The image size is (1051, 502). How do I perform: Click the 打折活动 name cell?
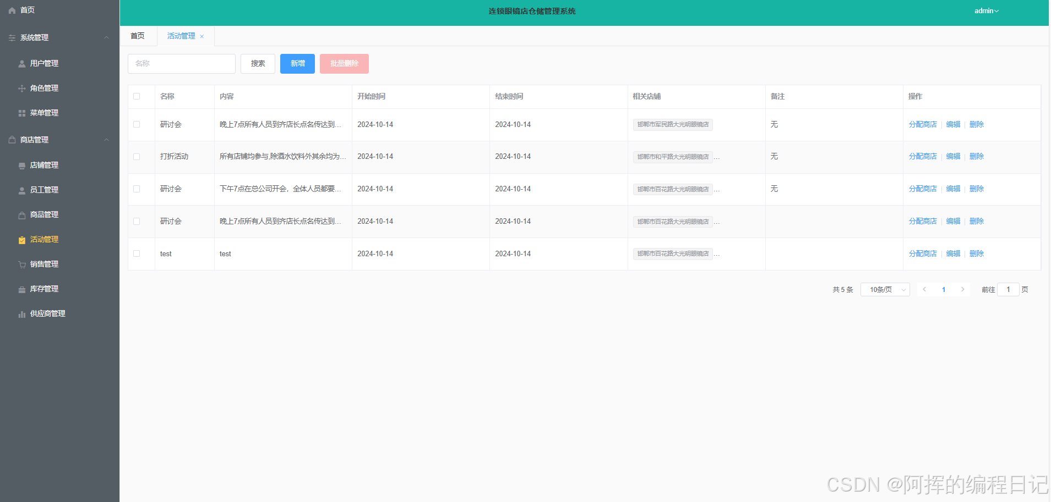(x=174, y=157)
